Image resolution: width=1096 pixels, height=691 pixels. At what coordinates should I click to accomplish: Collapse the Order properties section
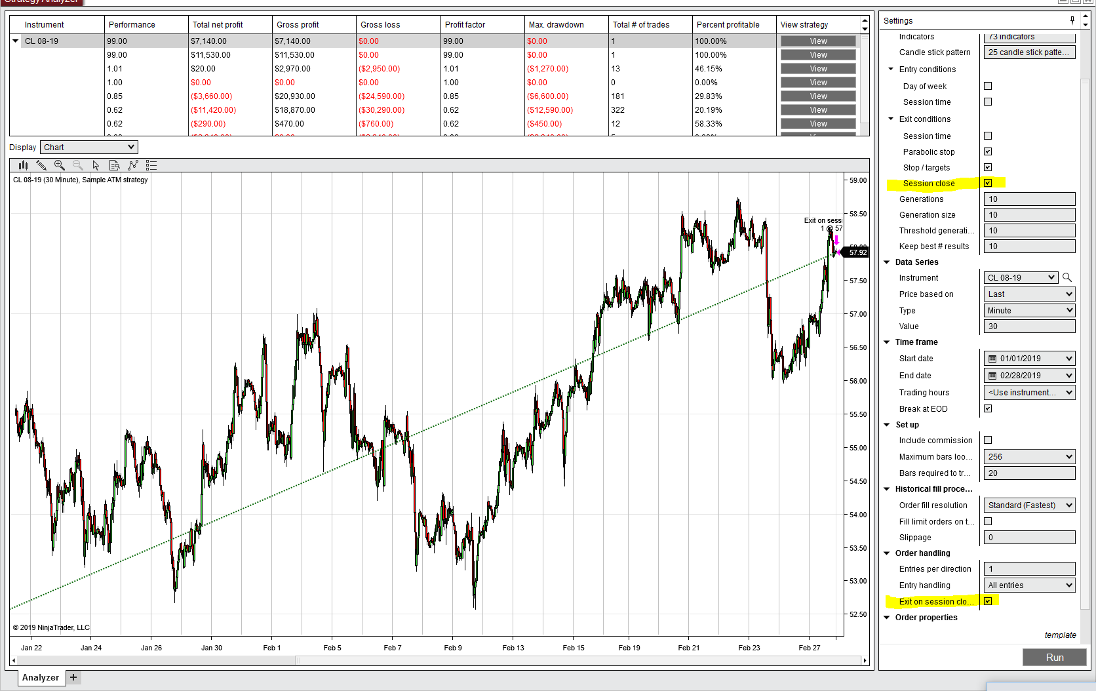887,618
